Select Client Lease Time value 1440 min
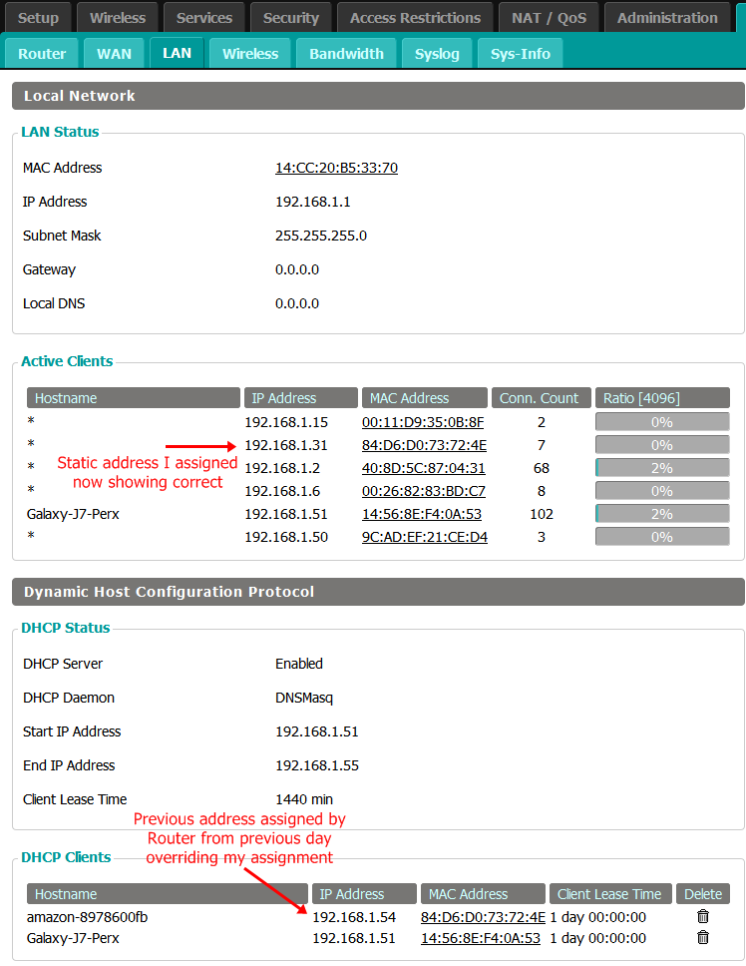The image size is (746, 966). [304, 799]
